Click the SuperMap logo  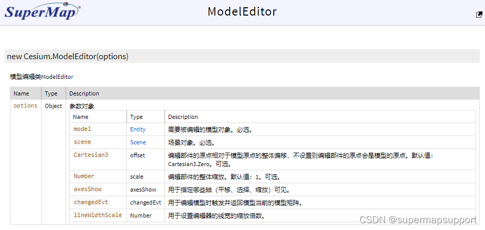point(42,11)
